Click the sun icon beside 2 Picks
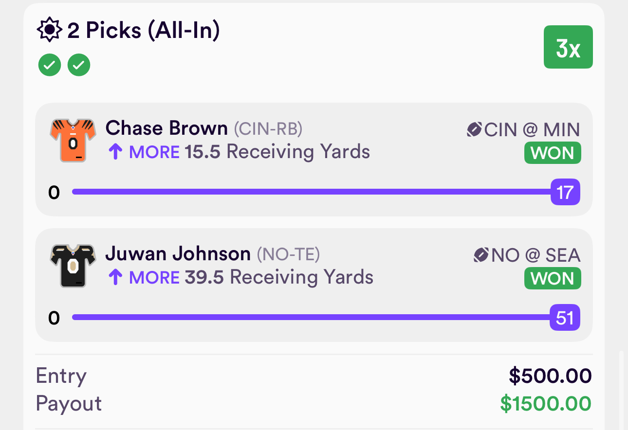The height and width of the screenshot is (430, 628). click(49, 31)
